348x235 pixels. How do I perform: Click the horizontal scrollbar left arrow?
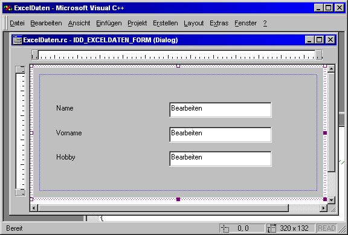34,208
